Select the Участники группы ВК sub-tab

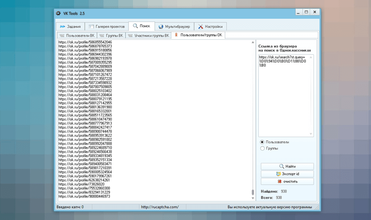pos(148,35)
